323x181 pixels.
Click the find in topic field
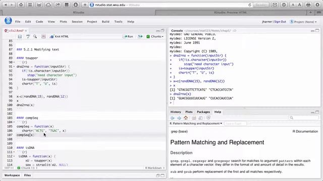235,124
